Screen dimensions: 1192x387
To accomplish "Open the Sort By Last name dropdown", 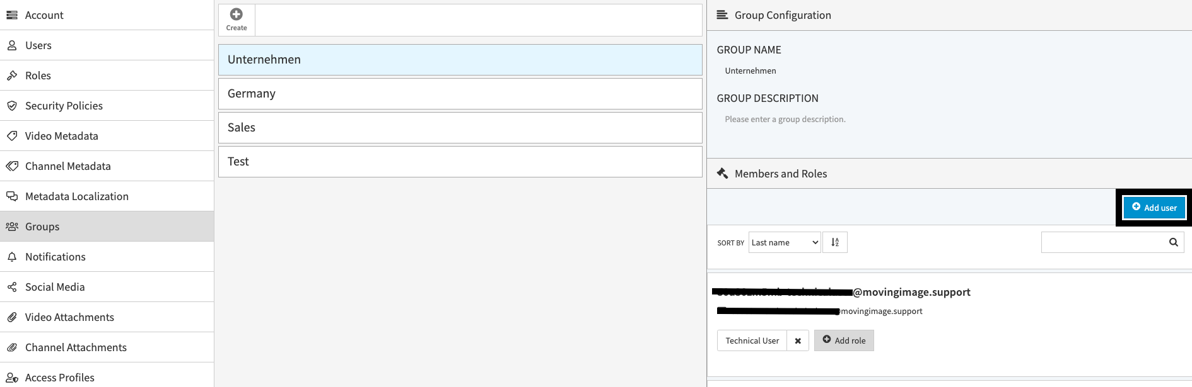I will (785, 242).
